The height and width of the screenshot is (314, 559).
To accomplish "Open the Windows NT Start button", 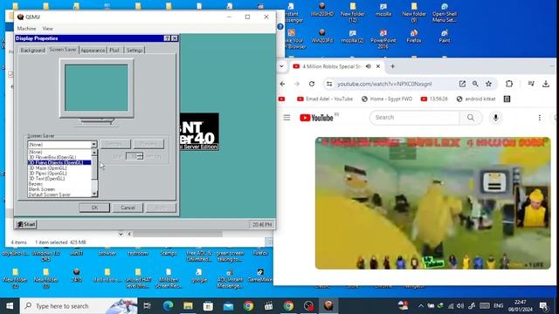I will click(x=26, y=224).
